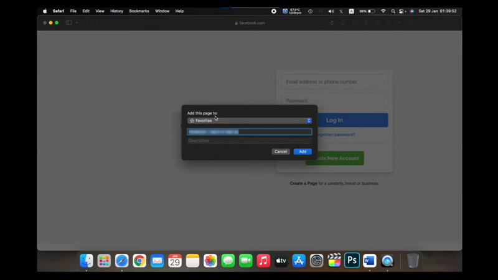Open the volume control in menu bar
The width and height of the screenshot is (498, 280).
[331, 11]
